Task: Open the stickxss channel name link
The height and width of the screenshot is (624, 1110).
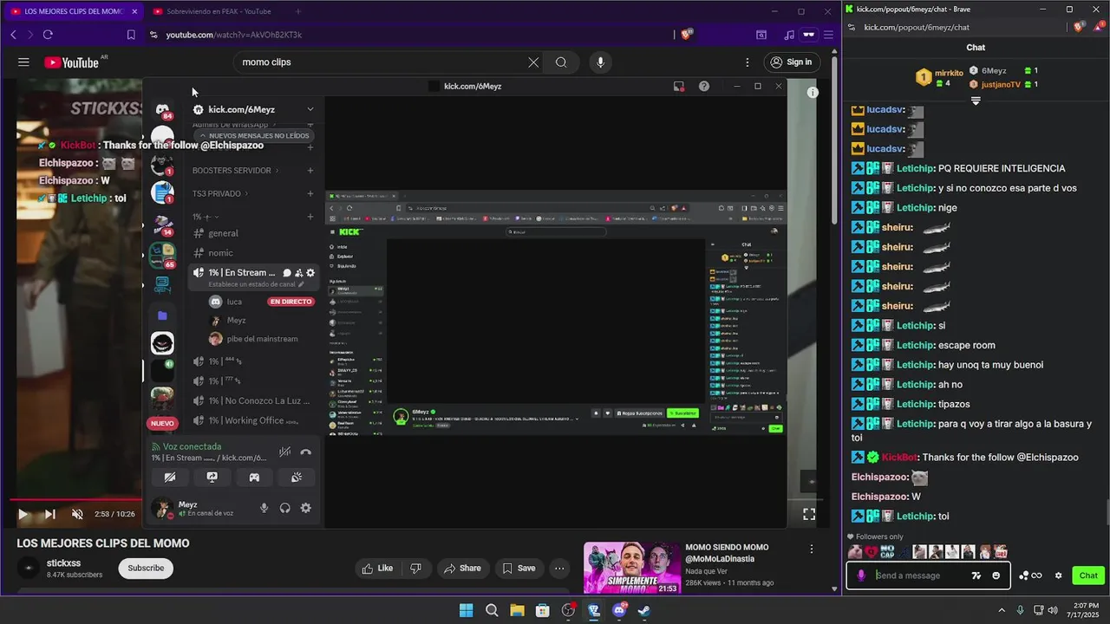Action: point(63,563)
